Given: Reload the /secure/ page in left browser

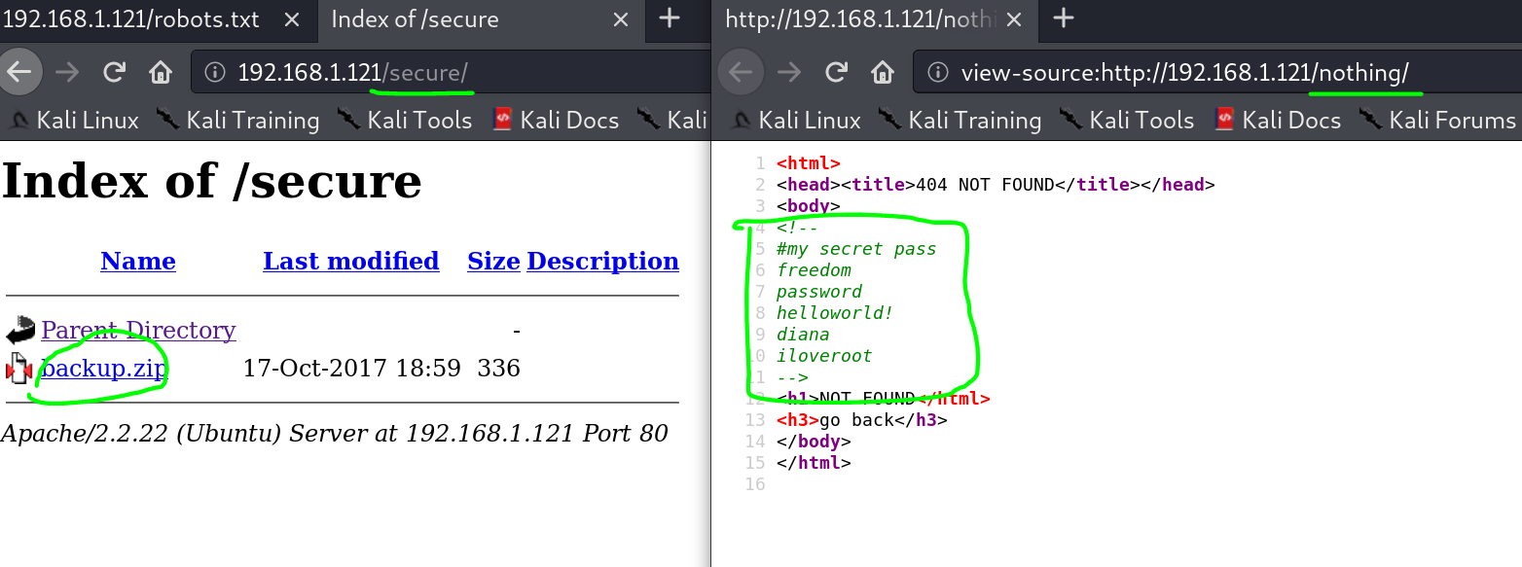Looking at the screenshot, I should tap(114, 71).
